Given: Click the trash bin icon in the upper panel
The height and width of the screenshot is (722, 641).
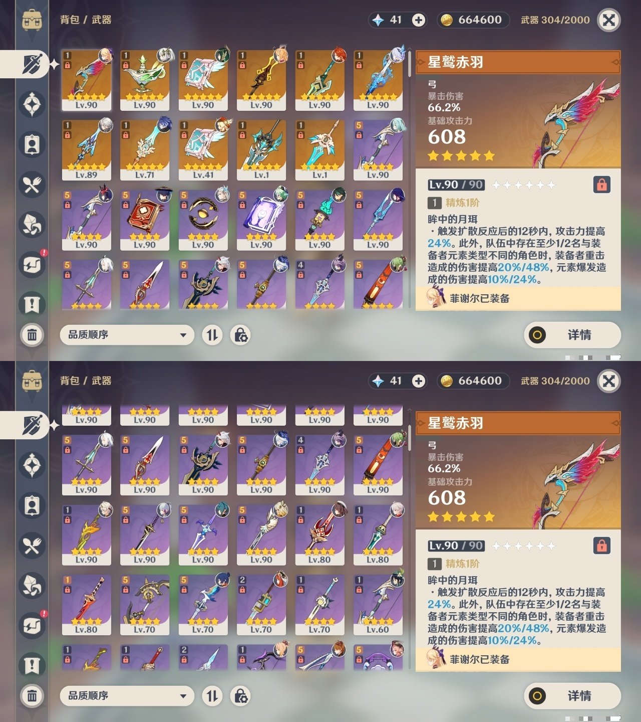Looking at the screenshot, I should (32, 334).
